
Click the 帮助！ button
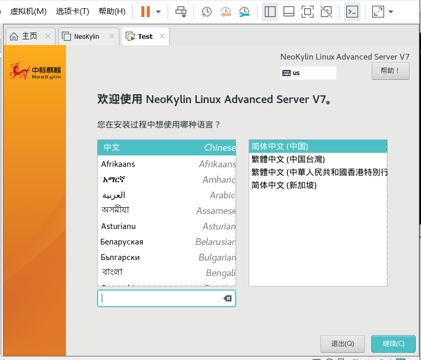pos(390,71)
